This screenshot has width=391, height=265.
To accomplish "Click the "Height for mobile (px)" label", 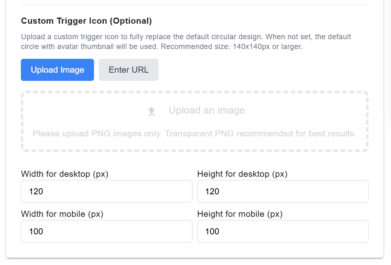I will [240, 214].
